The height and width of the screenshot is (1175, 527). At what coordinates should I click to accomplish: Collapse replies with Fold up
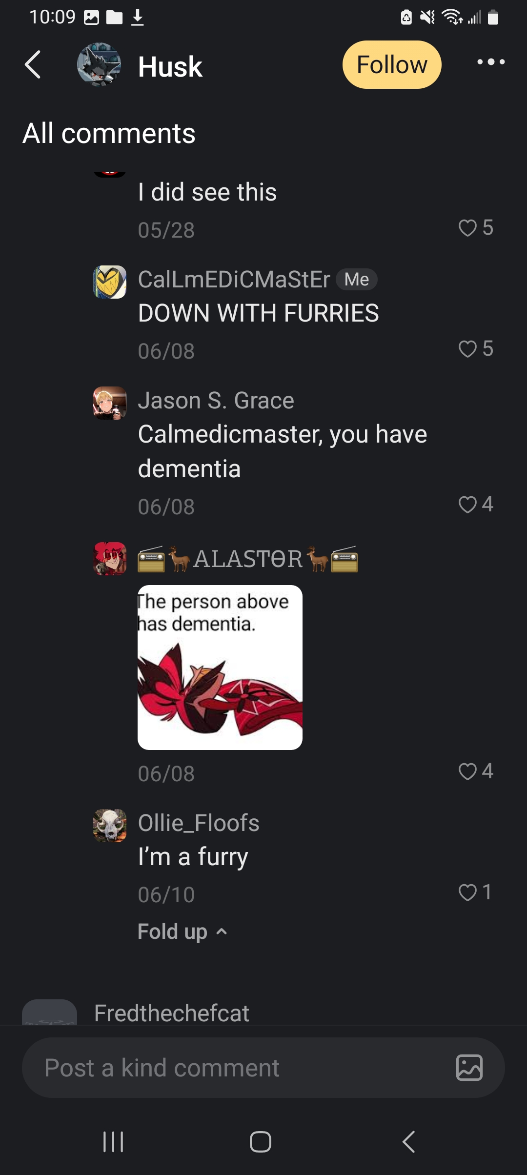point(183,932)
